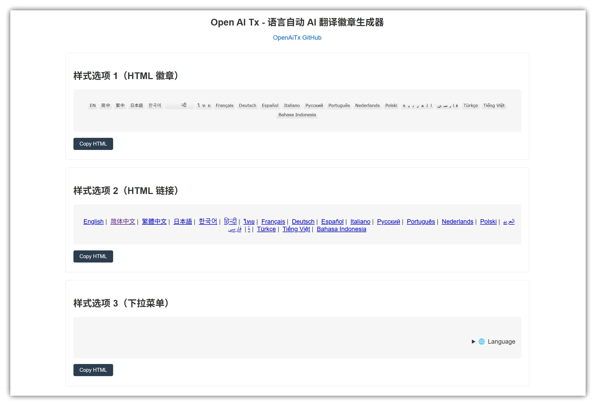
Task: Open the فارسی hyperlink
Action: pos(235,229)
